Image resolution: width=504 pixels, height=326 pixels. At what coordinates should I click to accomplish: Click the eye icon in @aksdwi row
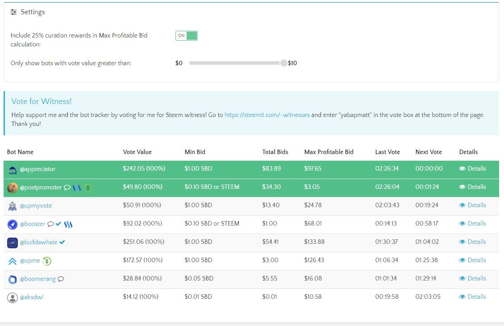[x=462, y=297]
